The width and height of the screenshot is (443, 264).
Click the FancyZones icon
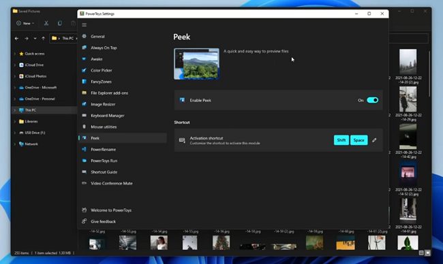tap(85, 82)
